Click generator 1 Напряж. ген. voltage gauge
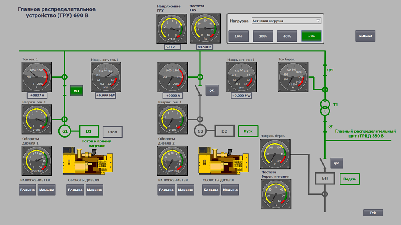 point(37,119)
